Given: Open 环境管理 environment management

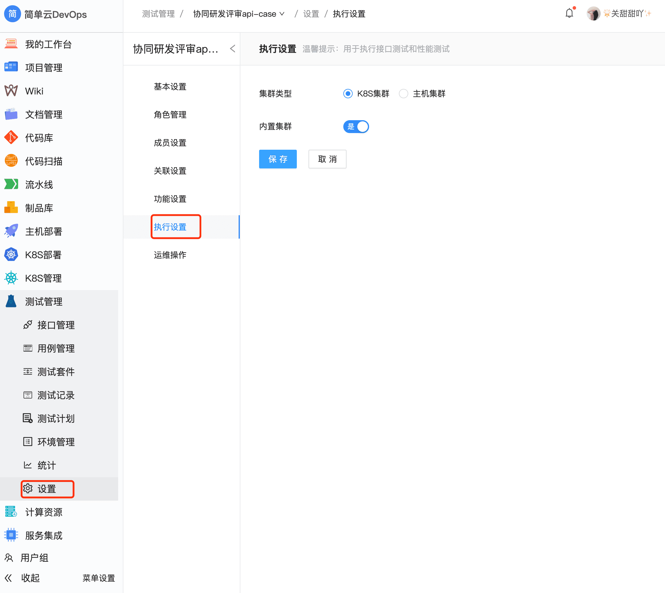Looking at the screenshot, I should [x=56, y=442].
